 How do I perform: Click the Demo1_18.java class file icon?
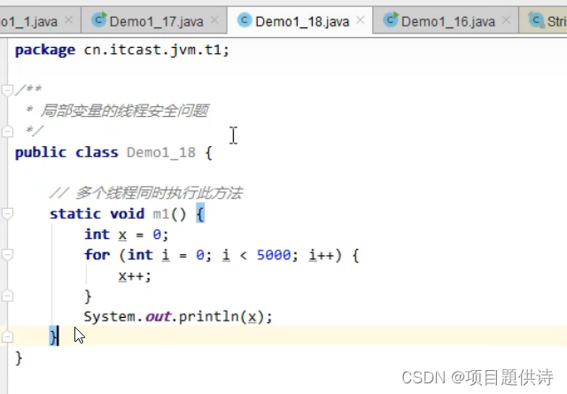point(245,19)
